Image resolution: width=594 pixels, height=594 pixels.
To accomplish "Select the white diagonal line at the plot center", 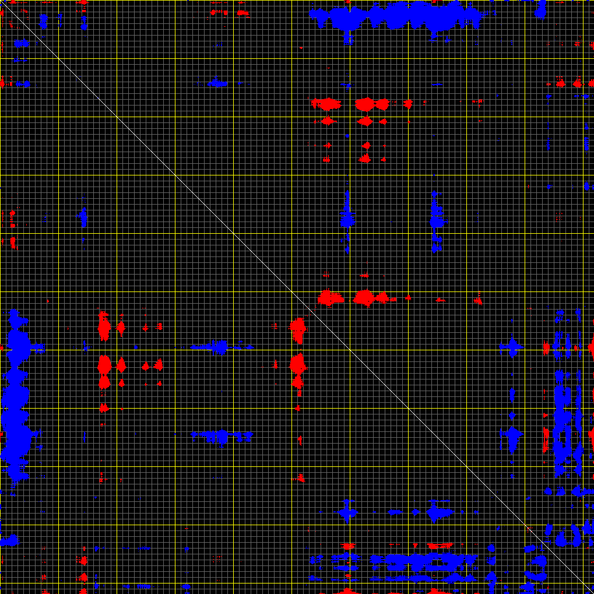I will tap(297, 297).
